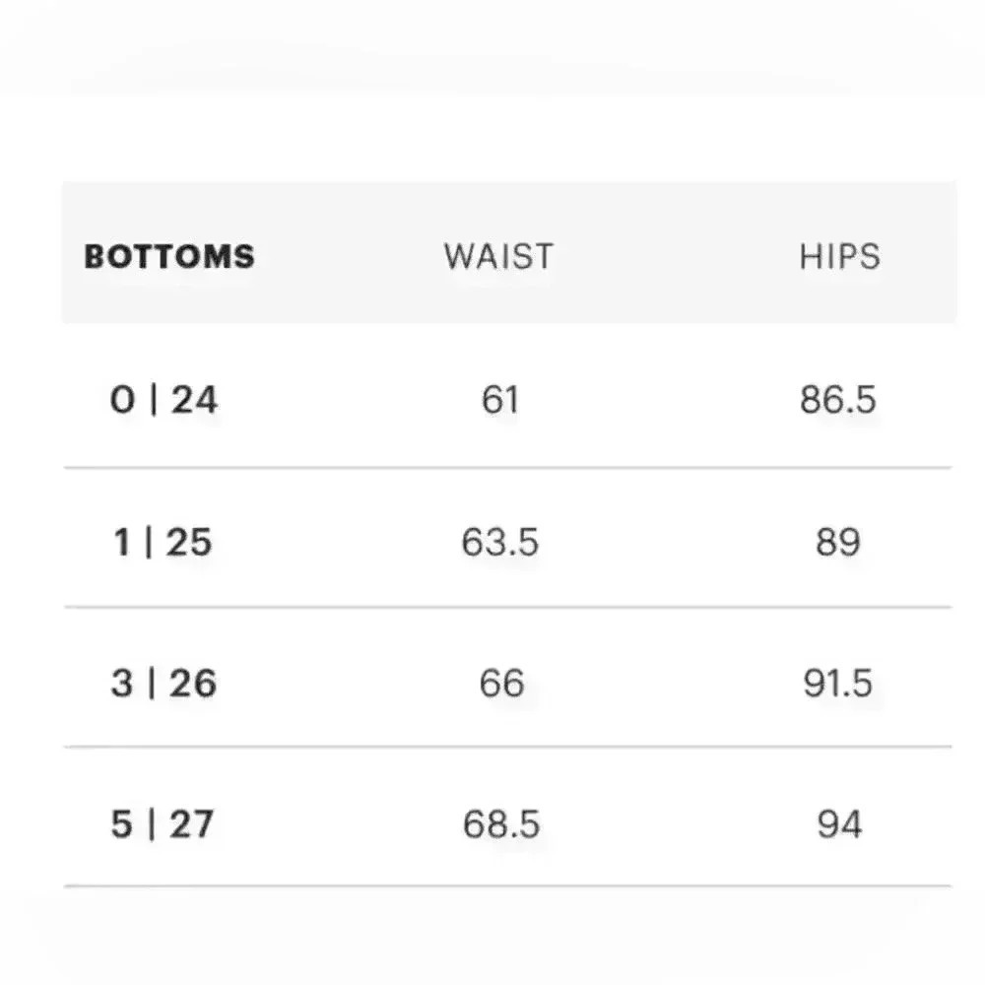
Task: Click the hips value 86.5
Action: point(838,400)
